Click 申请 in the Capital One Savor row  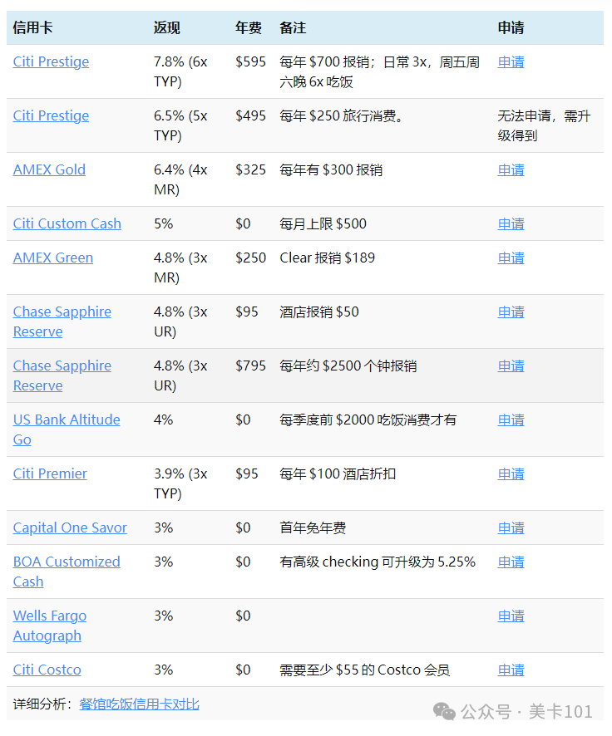tap(511, 528)
